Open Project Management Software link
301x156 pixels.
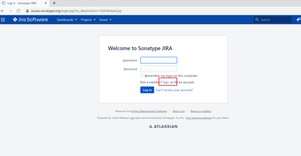149,111
